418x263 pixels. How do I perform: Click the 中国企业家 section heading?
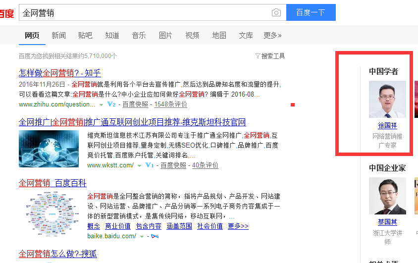387,168
